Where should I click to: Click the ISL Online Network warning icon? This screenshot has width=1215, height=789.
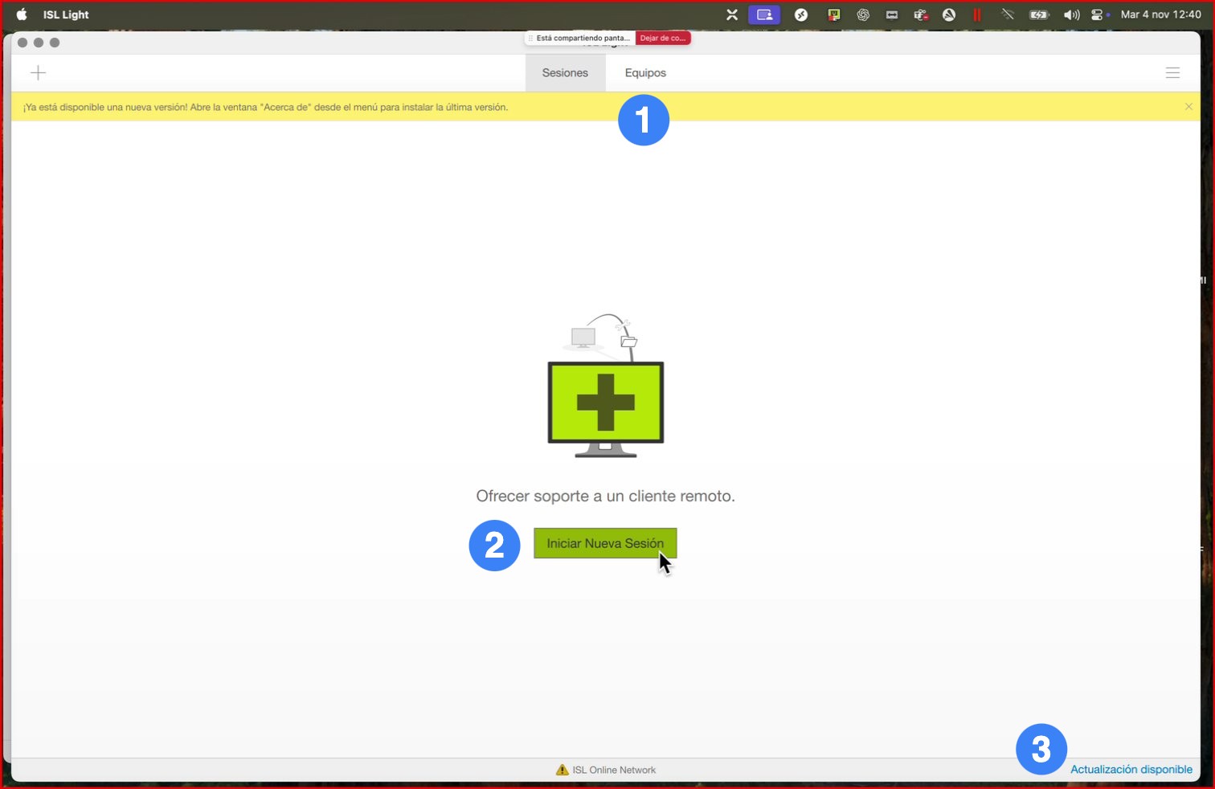(x=562, y=770)
